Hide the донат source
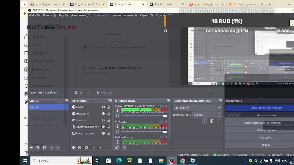 click(x=103, y=107)
